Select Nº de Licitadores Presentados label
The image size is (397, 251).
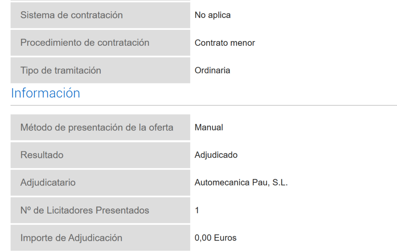coord(100,210)
